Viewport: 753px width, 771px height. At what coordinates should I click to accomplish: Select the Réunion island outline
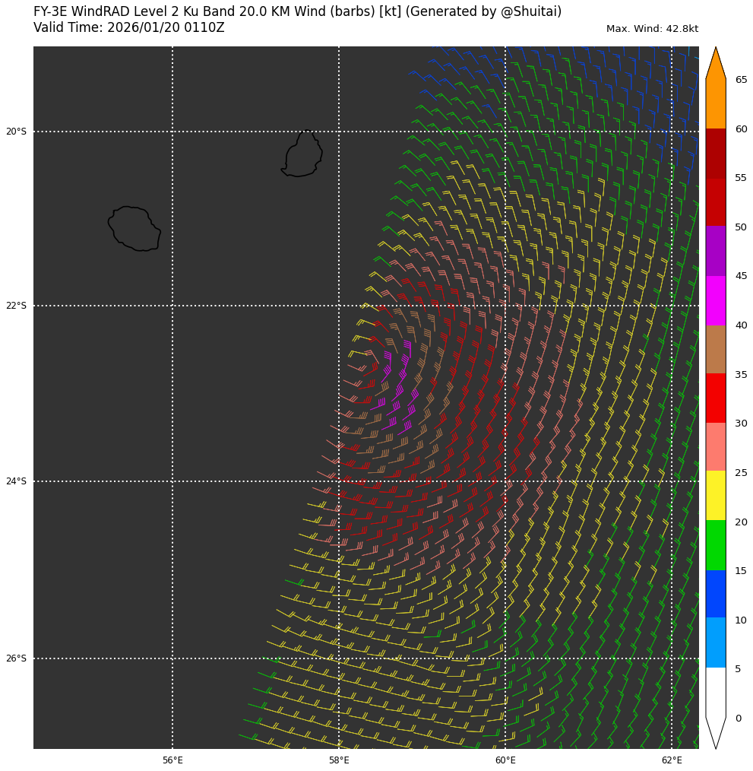[134, 228]
